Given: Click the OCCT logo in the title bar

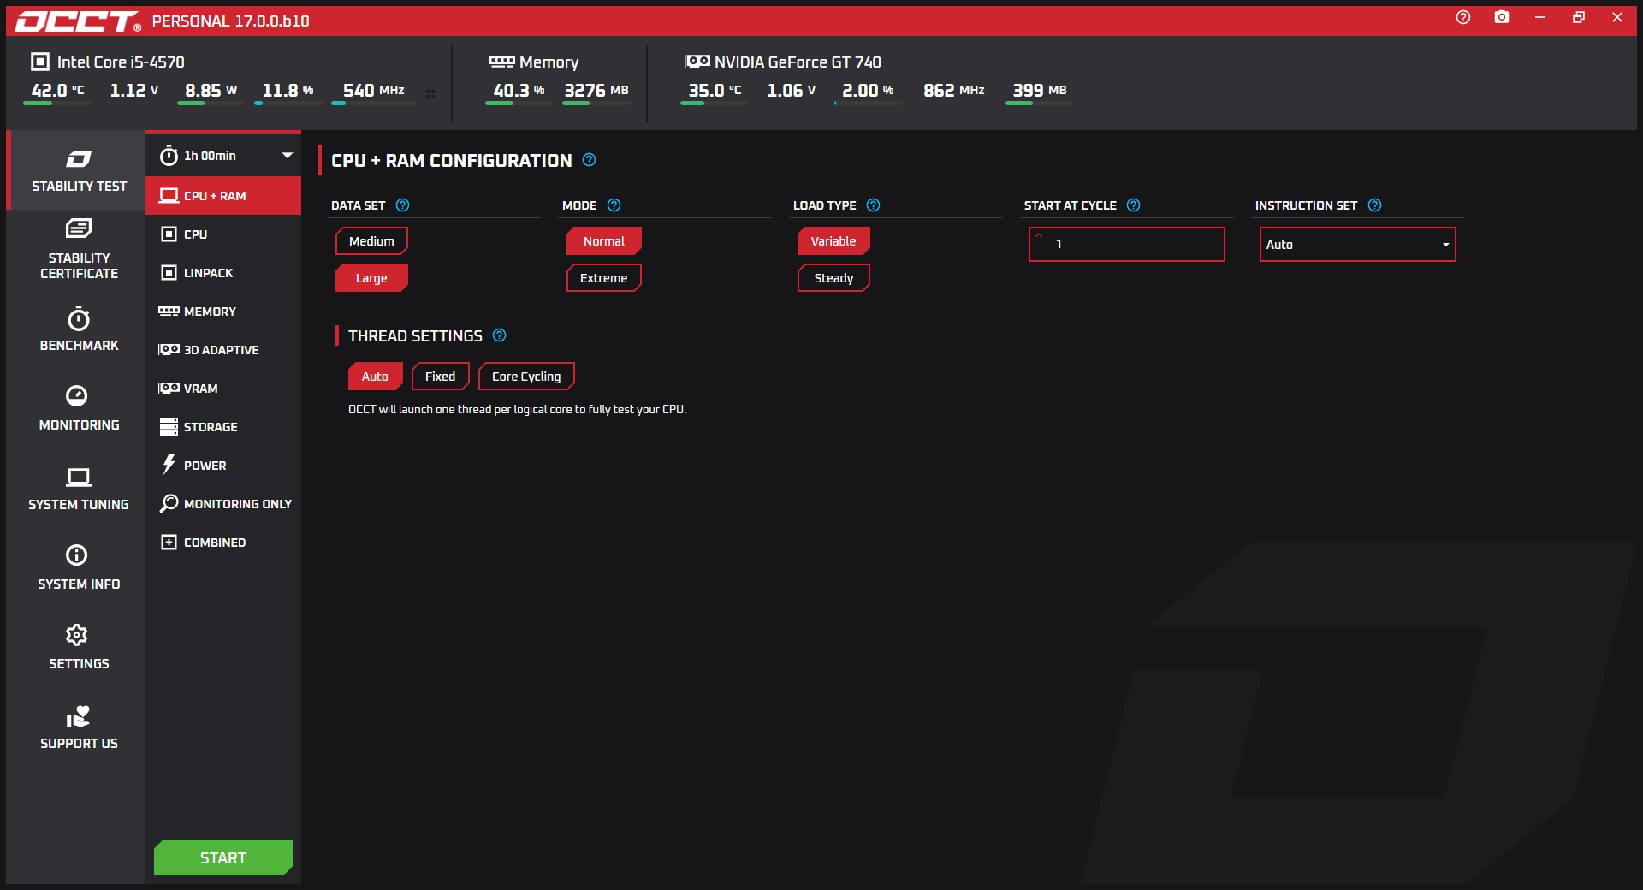Looking at the screenshot, I should [x=78, y=21].
